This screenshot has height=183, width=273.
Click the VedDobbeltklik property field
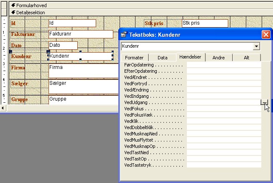click(224, 127)
